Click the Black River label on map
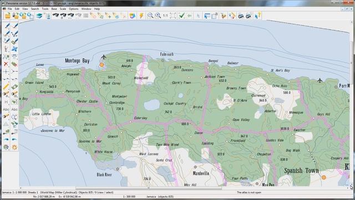 pyautogui.click(x=104, y=174)
